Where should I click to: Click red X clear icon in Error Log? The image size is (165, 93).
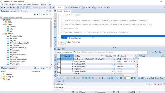pyautogui.click(x=158, y=84)
